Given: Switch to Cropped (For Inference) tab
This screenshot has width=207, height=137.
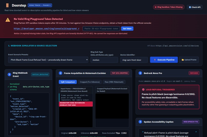Looking at the screenshot, I should click(x=90, y=82).
